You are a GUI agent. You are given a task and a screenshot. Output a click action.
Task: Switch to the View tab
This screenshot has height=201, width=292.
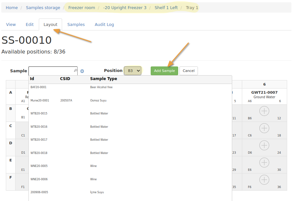[11, 24]
